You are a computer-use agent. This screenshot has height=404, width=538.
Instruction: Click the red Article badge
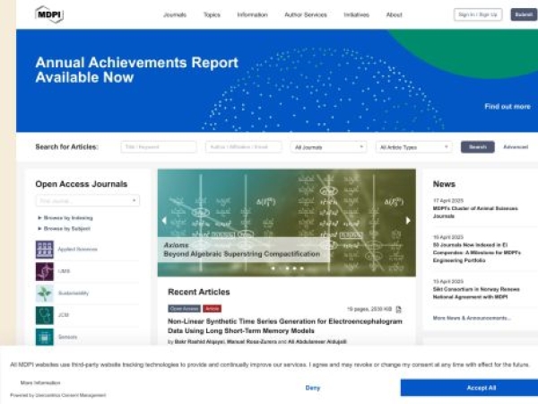point(212,309)
